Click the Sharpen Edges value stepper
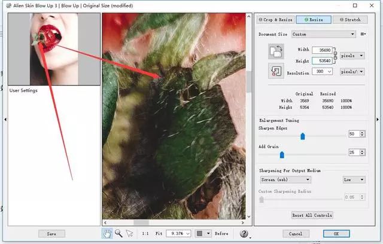383x244 pixels. [362, 134]
